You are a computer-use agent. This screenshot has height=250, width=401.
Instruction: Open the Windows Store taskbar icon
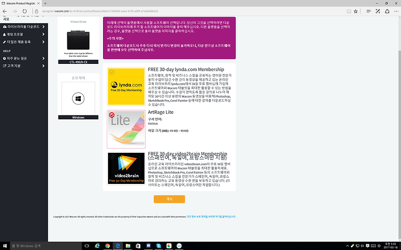tap(138, 246)
